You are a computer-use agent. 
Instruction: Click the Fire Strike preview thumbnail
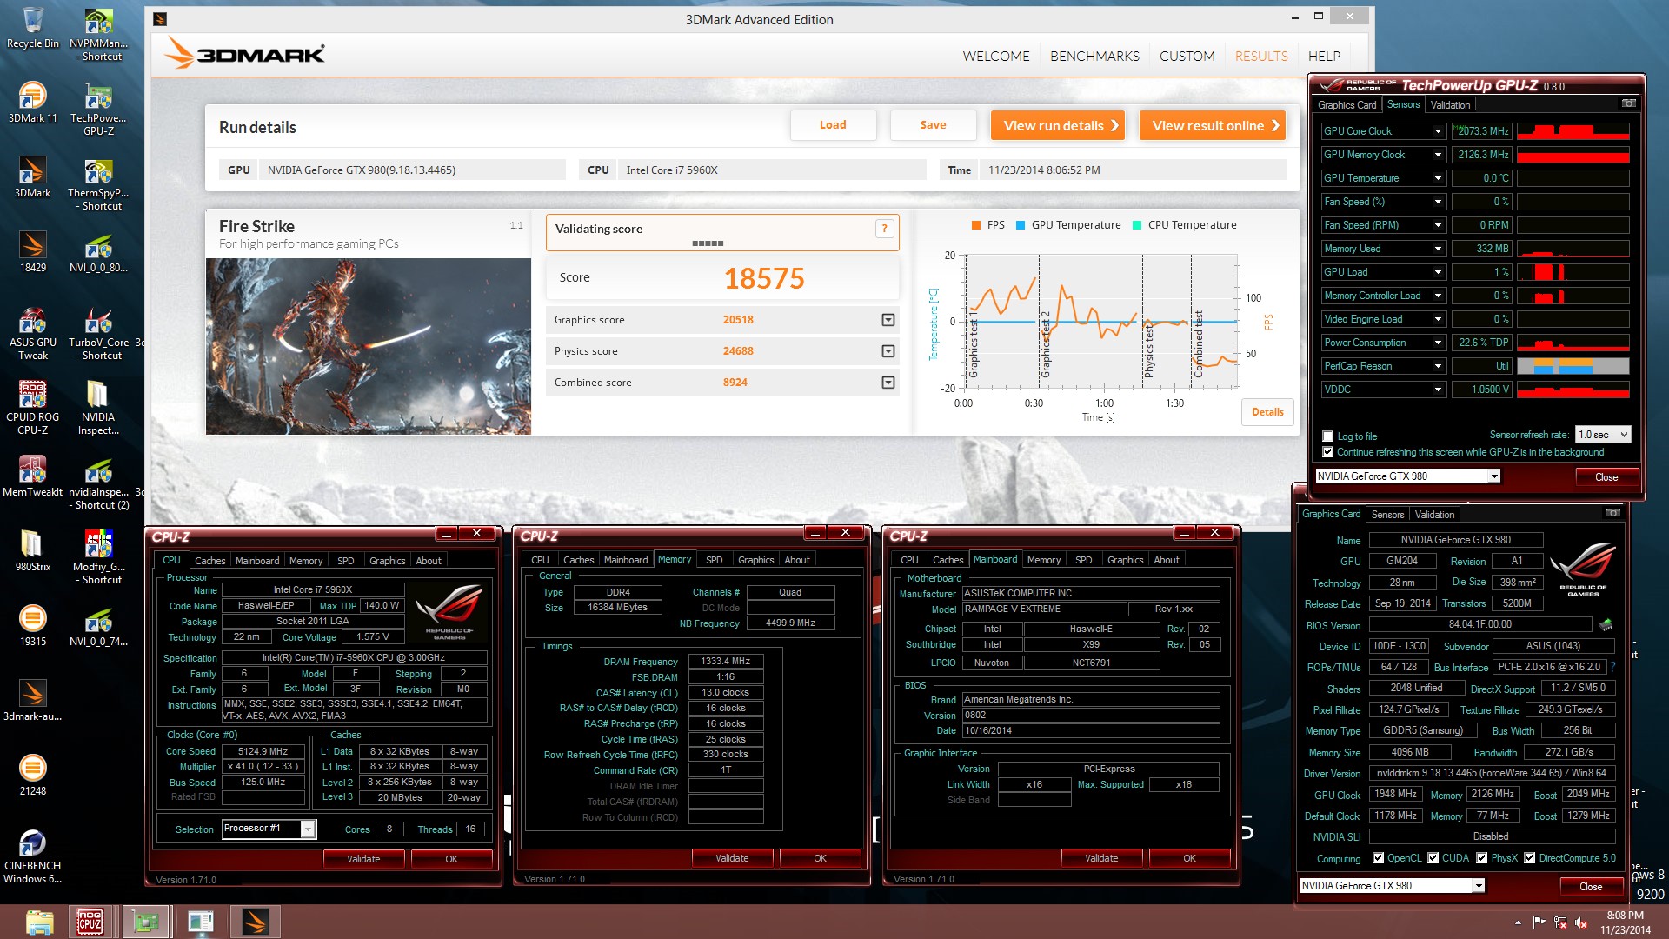(368, 346)
